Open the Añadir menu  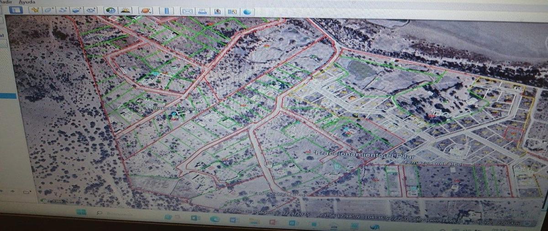5,2
